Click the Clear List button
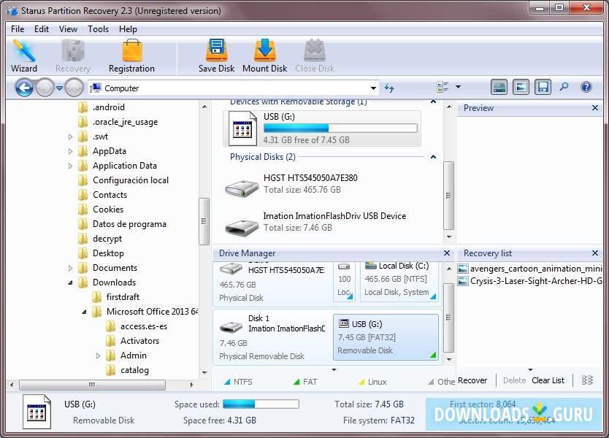The width and height of the screenshot is (609, 438). click(548, 380)
